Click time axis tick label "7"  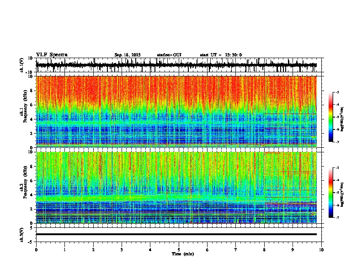tap(236, 250)
